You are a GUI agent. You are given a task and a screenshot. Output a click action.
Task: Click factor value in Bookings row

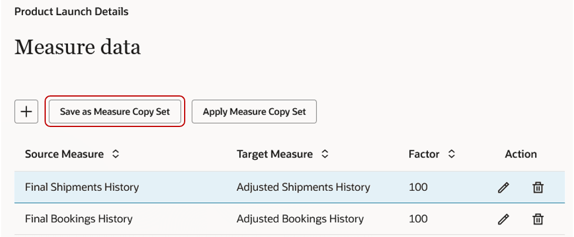coord(418,219)
